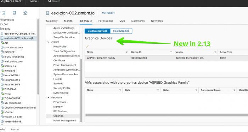Switch to Host Graphics view
Screen dimensions: 248x132
tap(121, 31)
